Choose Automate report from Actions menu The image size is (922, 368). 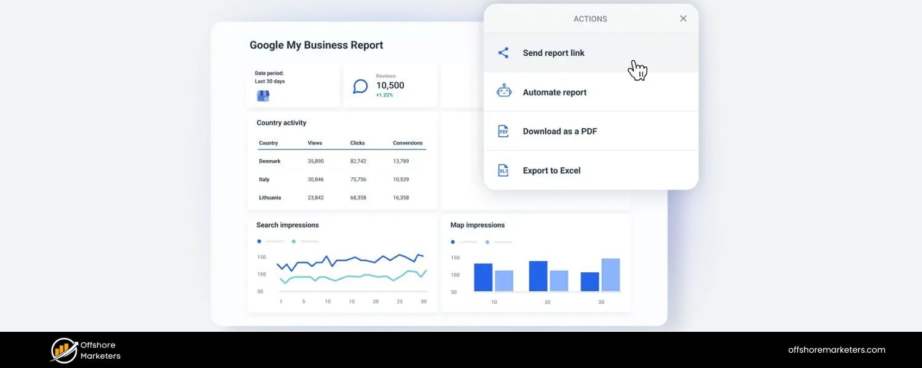pos(554,92)
